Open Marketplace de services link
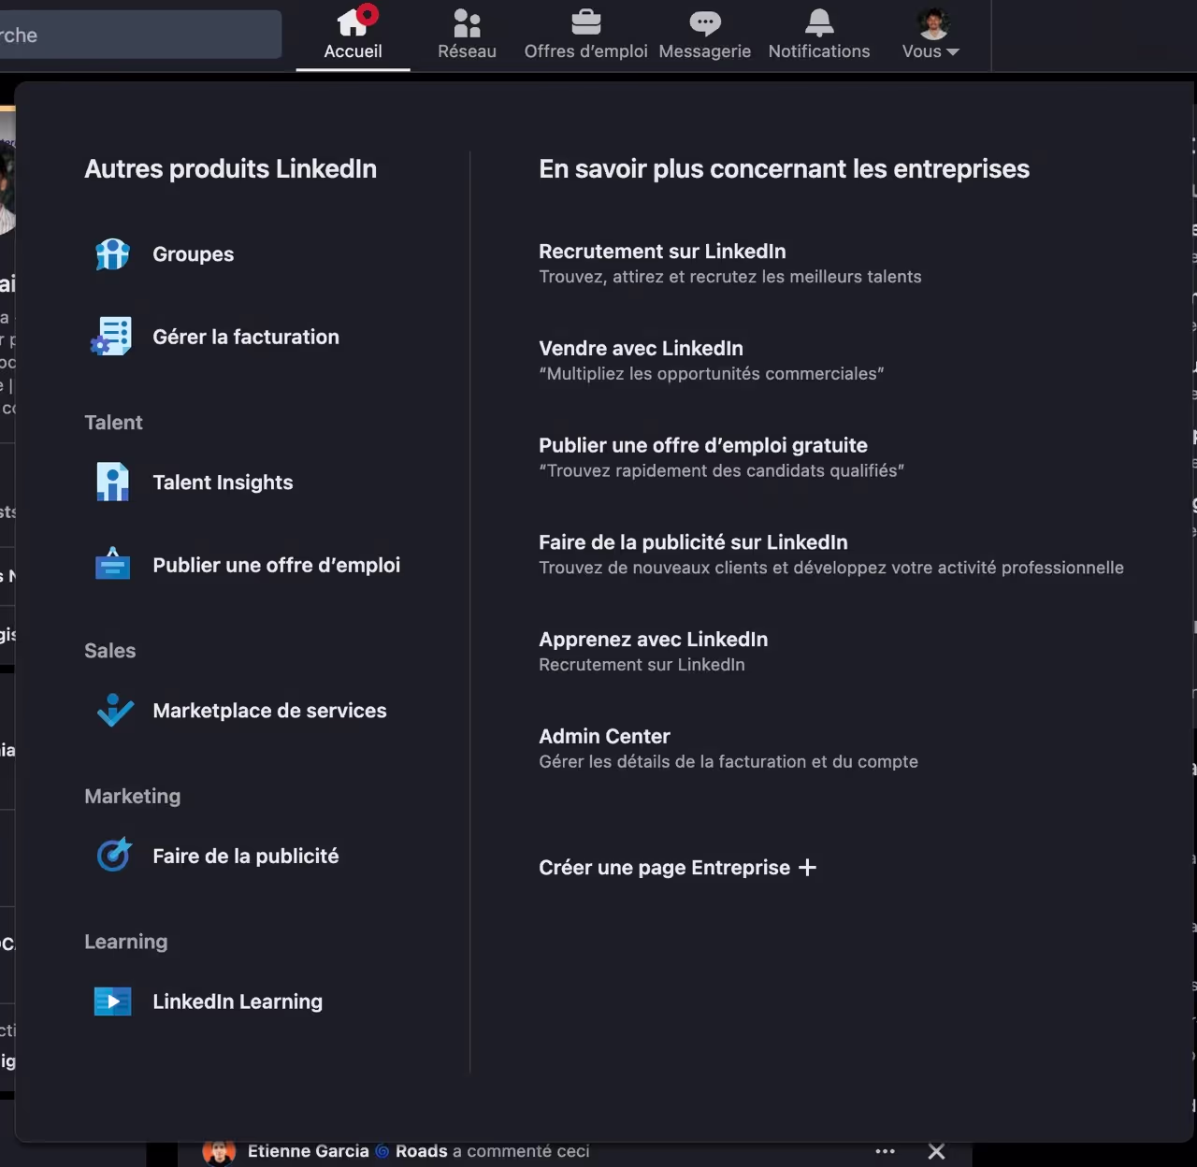1197x1167 pixels. pyautogui.click(x=269, y=711)
